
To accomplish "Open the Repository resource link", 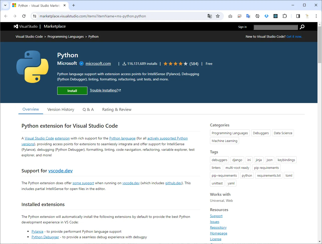I will (x=218, y=227).
